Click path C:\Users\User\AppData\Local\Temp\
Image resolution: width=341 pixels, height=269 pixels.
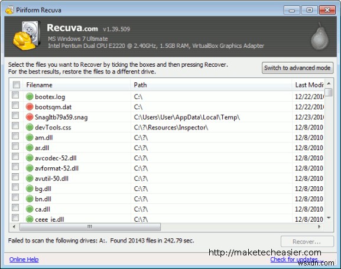[x=187, y=117]
